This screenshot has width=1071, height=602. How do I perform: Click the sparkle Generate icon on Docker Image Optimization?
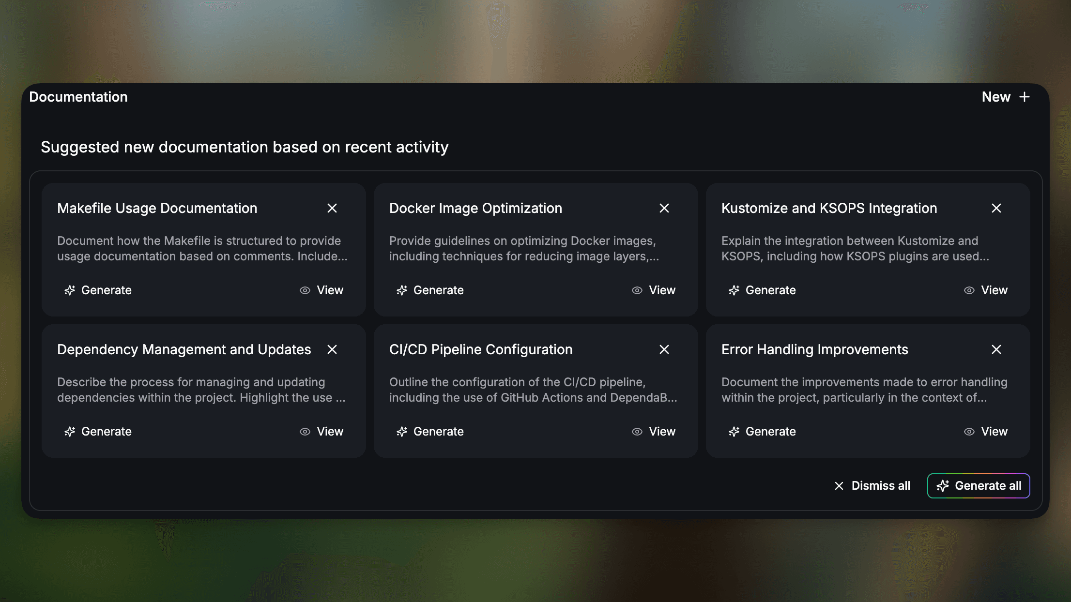tap(402, 290)
